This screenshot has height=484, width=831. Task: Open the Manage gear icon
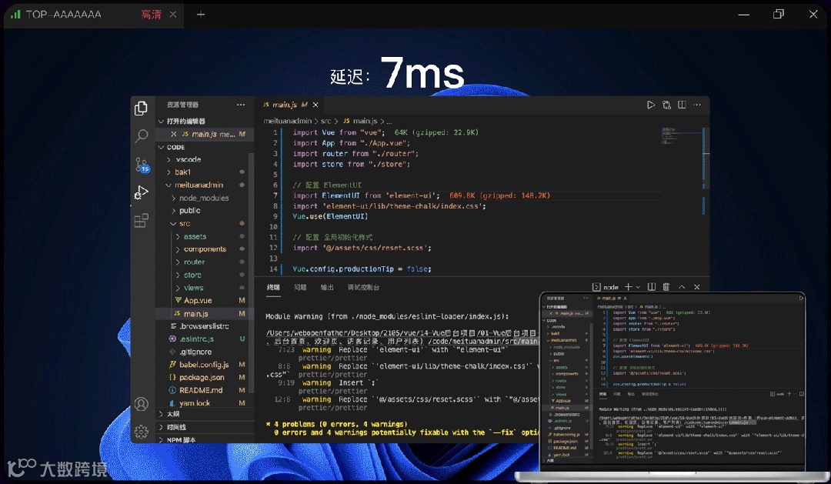click(x=141, y=432)
